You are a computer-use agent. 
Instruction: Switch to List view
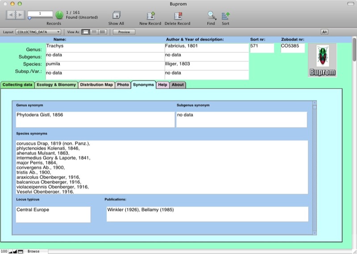click(94, 32)
